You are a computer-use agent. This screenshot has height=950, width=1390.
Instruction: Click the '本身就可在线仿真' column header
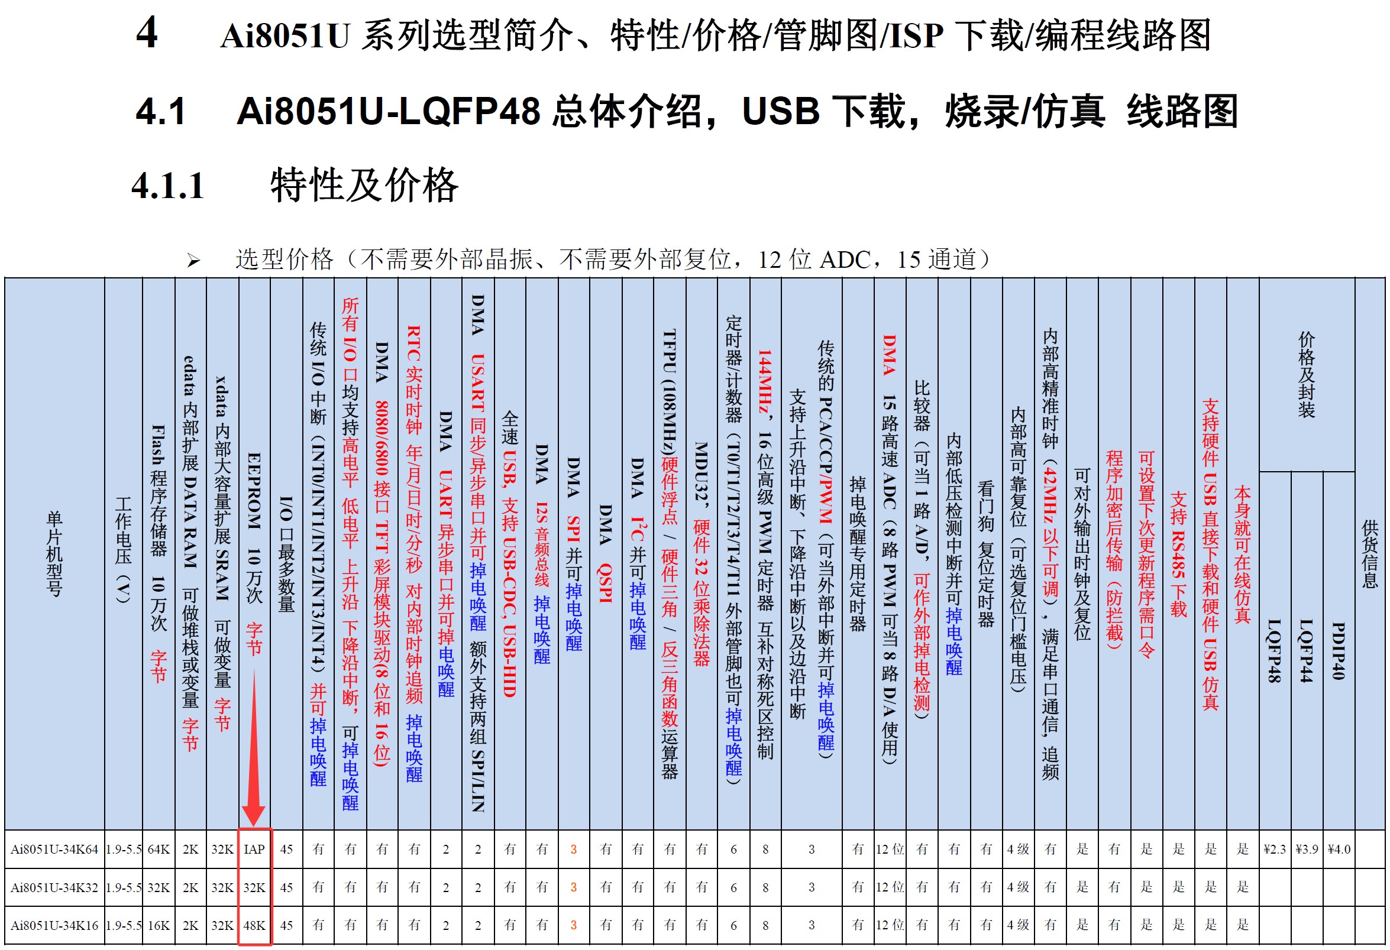[1242, 553]
